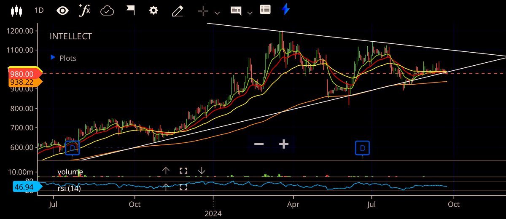Open the comment annotation tool
506x219 pixels.
tap(237, 11)
